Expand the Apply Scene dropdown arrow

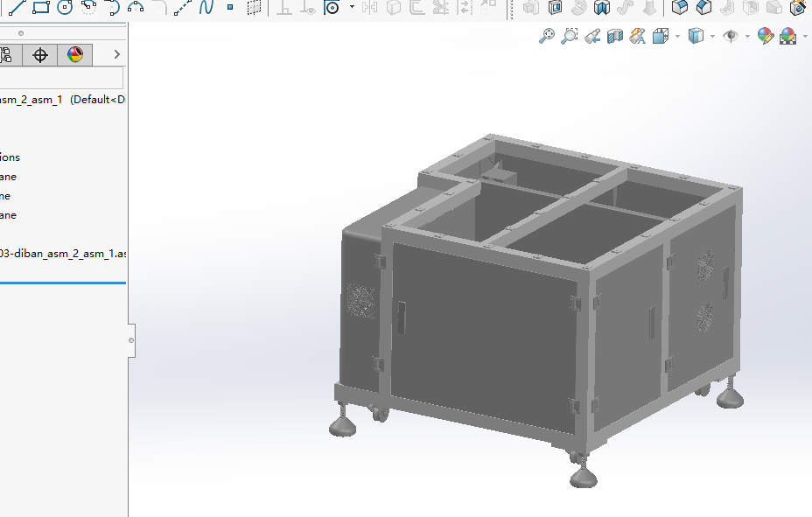click(805, 36)
